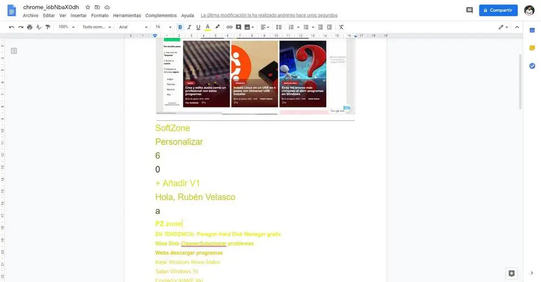Image resolution: width=541 pixels, height=282 pixels.
Task: Open Keep in the side panel
Action: [532, 48]
